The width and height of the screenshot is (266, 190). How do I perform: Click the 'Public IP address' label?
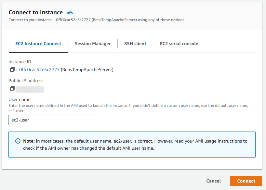click(26, 81)
